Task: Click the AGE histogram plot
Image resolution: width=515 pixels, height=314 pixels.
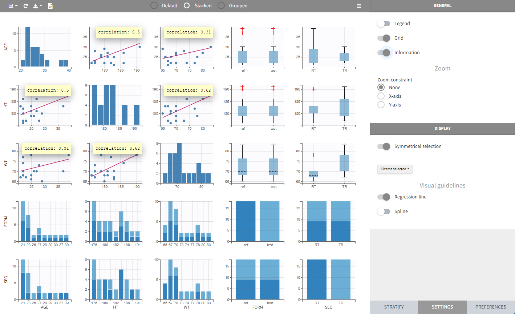Action: click(x=44, y=47)
